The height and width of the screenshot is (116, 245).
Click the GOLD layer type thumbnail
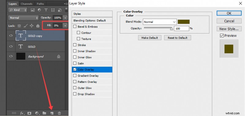tap(21, 47)
